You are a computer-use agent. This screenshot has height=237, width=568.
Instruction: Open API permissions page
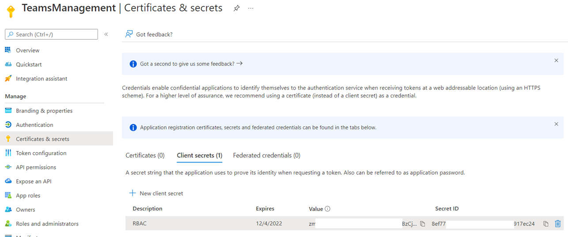[x=36, y=167]
